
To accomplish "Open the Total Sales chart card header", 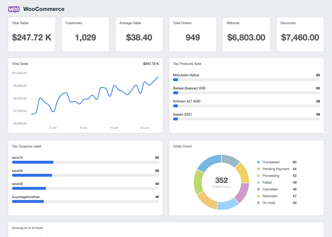I will (x=20, y=64).
